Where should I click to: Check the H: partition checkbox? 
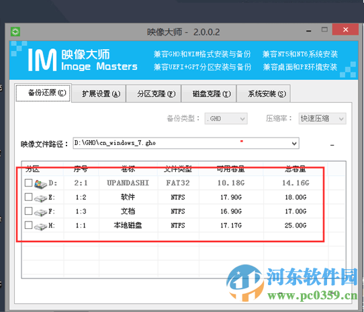point(28,225)
